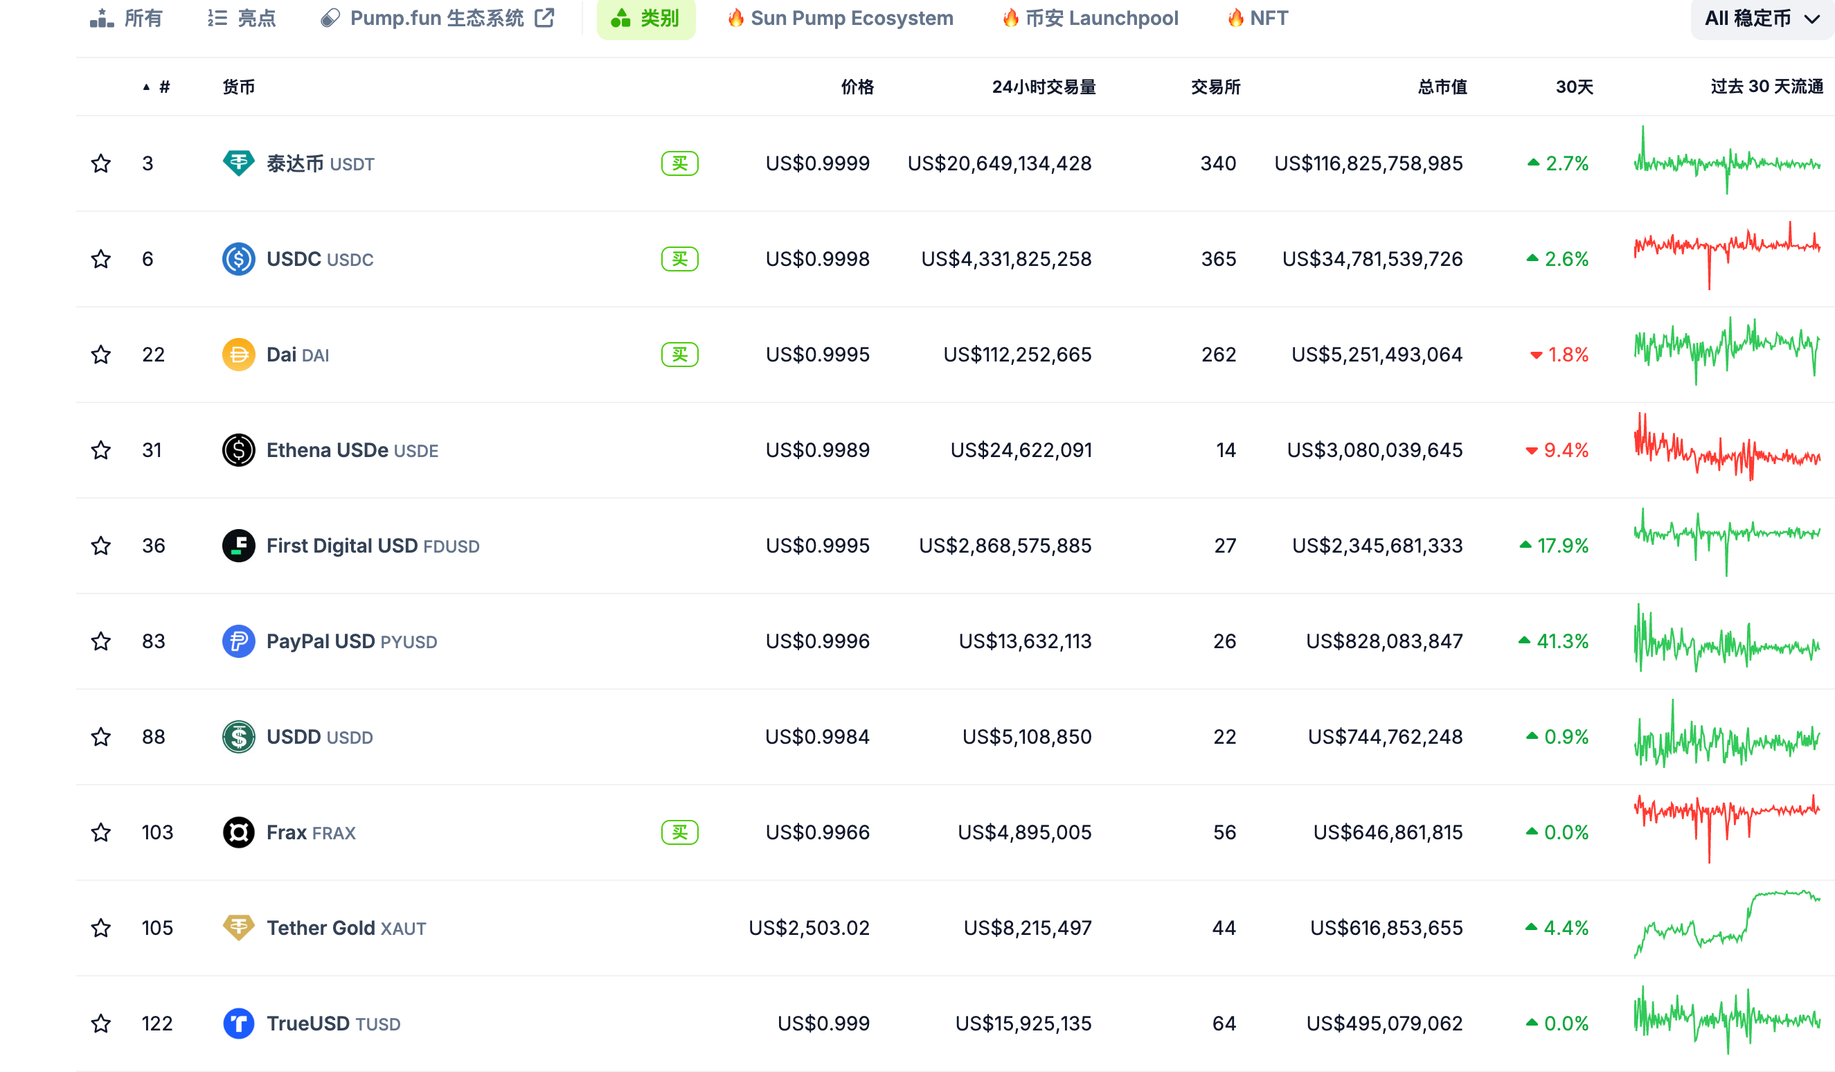Open the TrueUSD TUSD link
Image resolution: width=1835 pixels, height=1072 pixels.
coord(334,1024)
